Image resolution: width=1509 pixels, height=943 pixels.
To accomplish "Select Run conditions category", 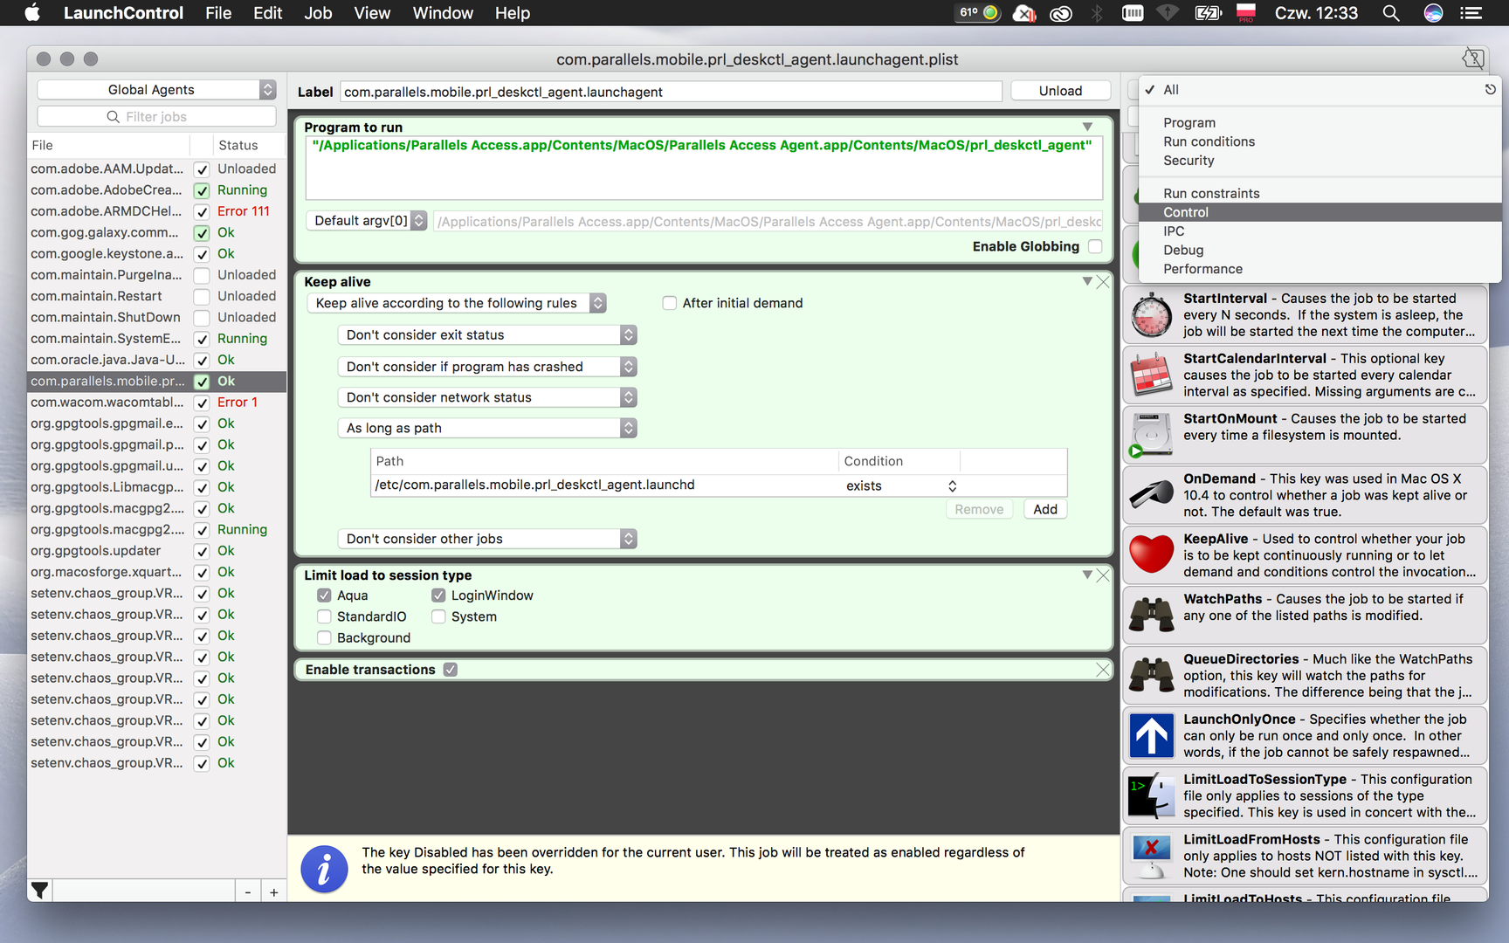I will click(x=1320, y=141).
